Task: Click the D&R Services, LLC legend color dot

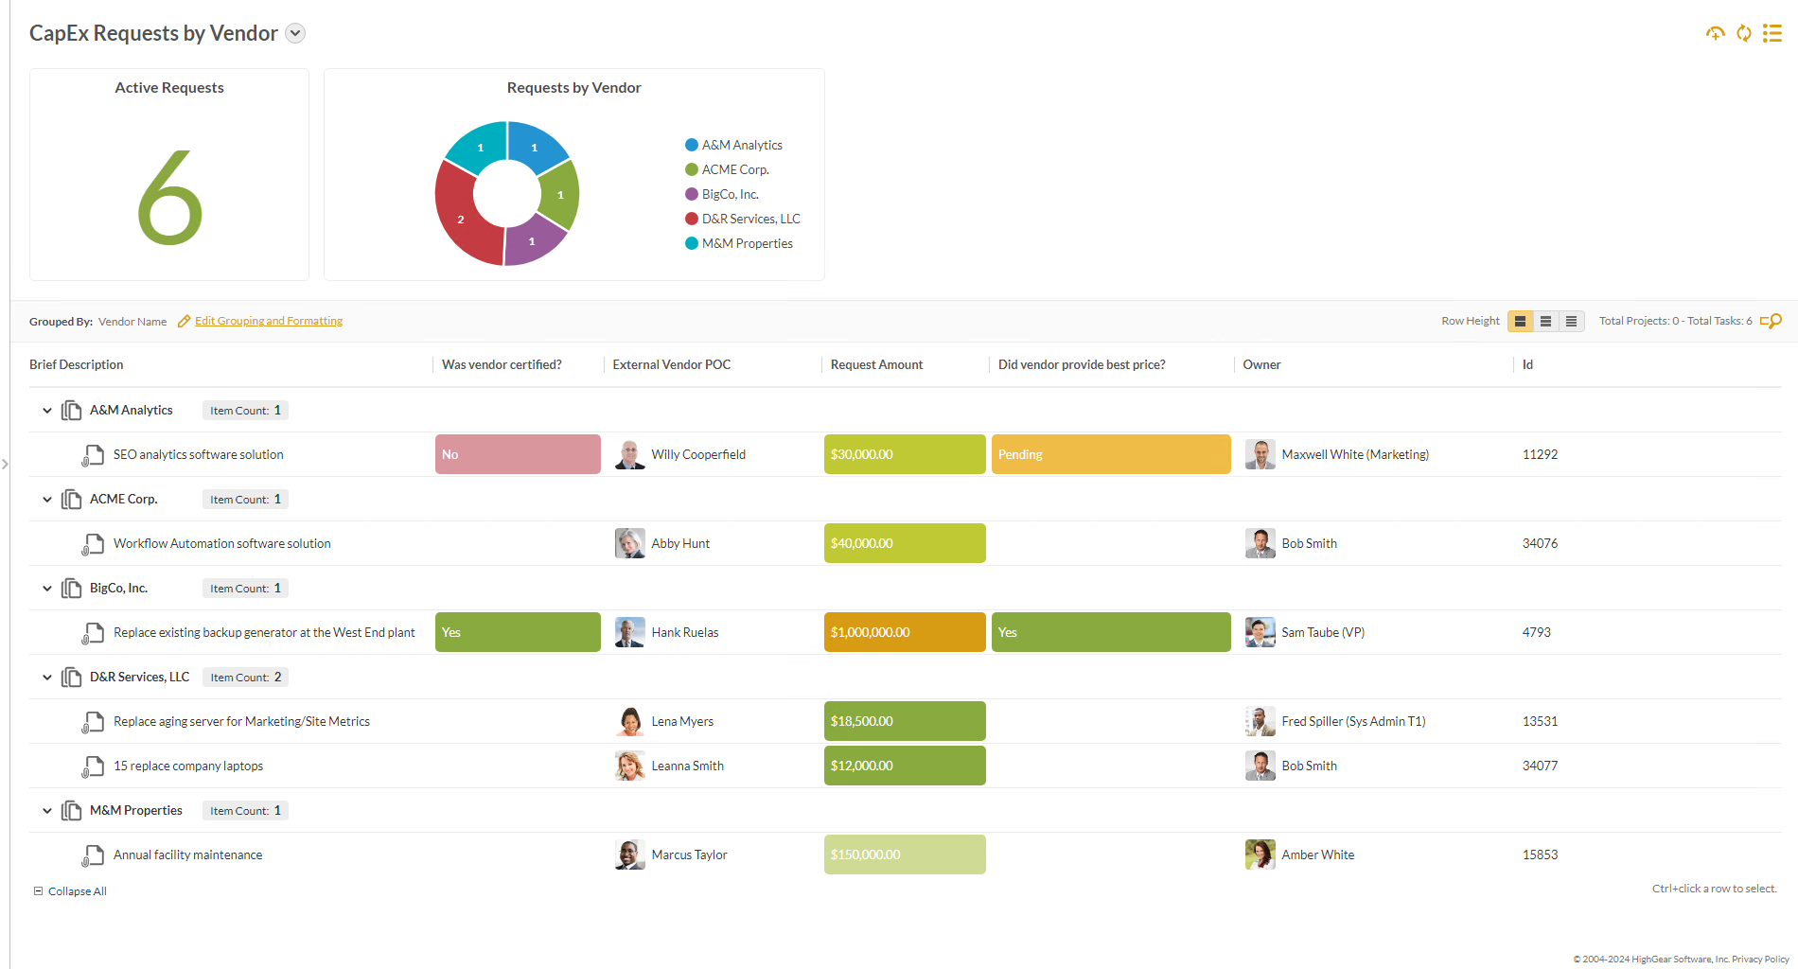Action: 692,219
